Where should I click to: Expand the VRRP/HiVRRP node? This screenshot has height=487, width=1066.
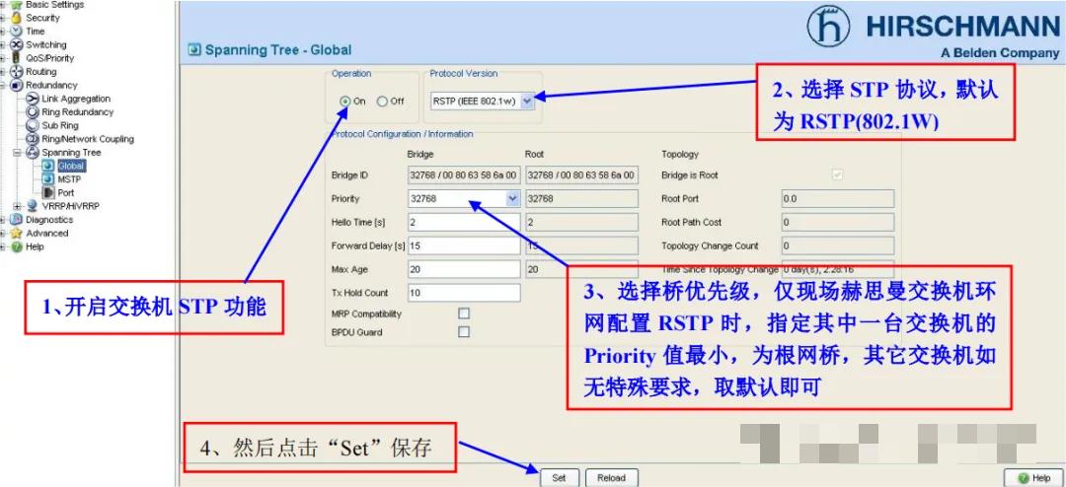(x=18, y=206)
